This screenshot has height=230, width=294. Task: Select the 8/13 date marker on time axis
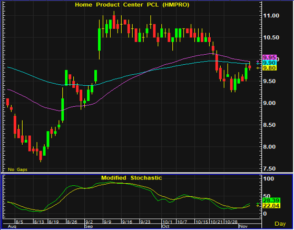pyautogui.click(x=39, y=222)
